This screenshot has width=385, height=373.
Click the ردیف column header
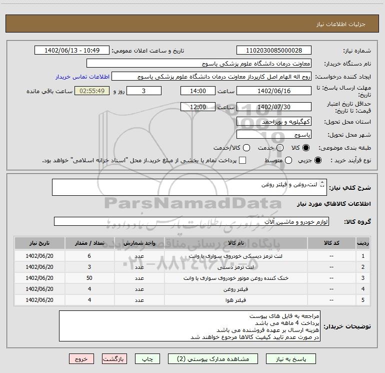pos(363,243)
